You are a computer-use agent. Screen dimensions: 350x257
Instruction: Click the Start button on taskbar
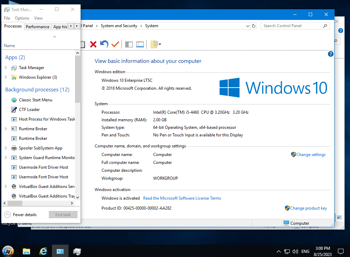tap(8, 252)
